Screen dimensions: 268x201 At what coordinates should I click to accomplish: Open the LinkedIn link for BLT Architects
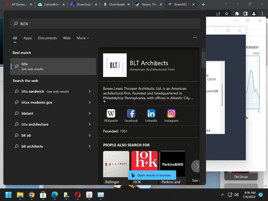click(151, 116)
